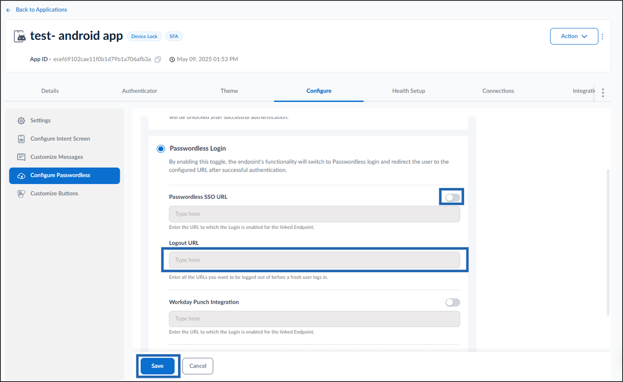The image size is (623, 382).
Task: Open Customize Messages sidebar item
Action: coord(64,157)
